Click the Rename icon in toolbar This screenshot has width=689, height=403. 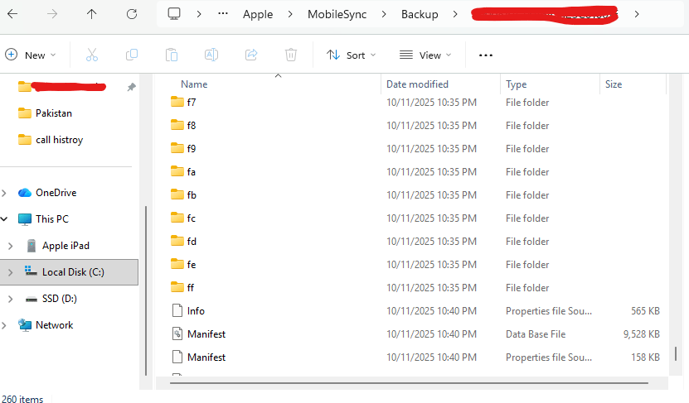click(211, 55)
